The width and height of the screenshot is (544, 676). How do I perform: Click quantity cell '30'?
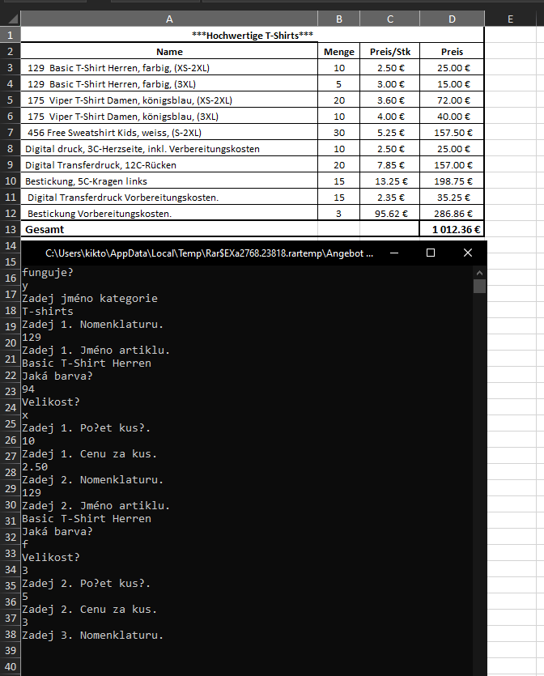(339, 132)
